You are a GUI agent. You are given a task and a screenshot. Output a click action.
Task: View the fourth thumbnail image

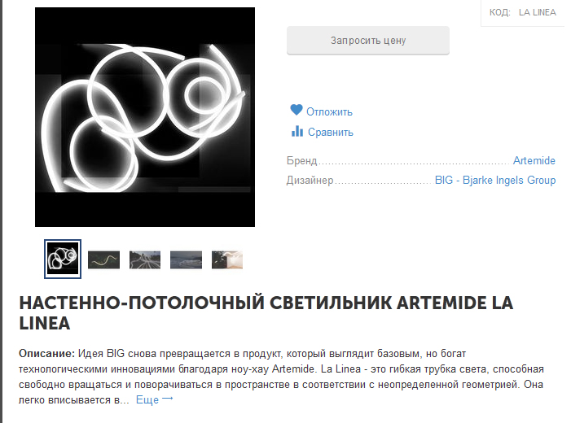[186, 259]
